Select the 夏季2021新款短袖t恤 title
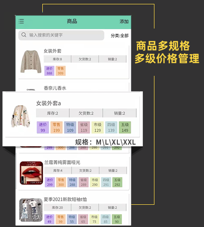The height and width of the screenshot is (227, 204). point(65,199)
